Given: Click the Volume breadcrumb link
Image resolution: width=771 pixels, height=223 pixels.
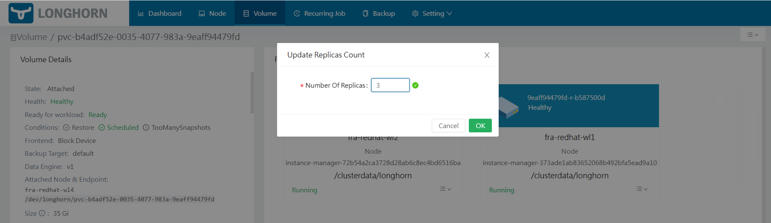Looking at the screenshot, I should click(x=32, y=37).
